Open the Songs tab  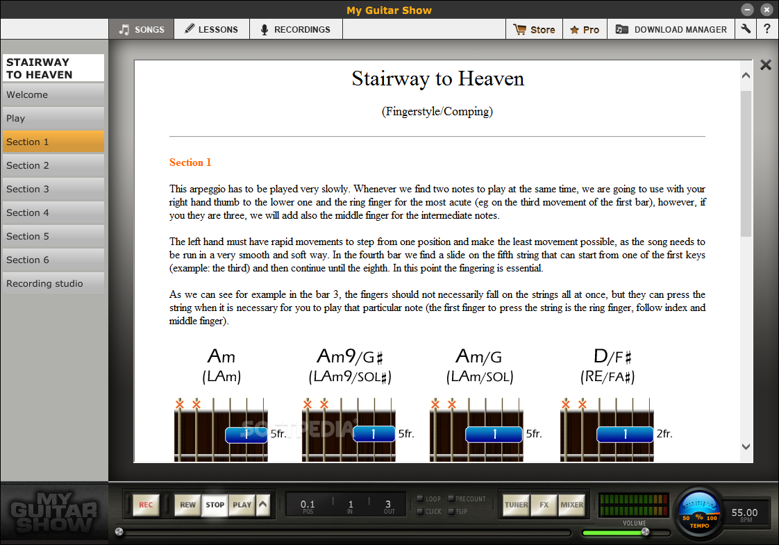point(142,29)
